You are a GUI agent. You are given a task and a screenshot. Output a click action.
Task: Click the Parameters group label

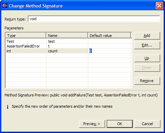click(14, 28)
